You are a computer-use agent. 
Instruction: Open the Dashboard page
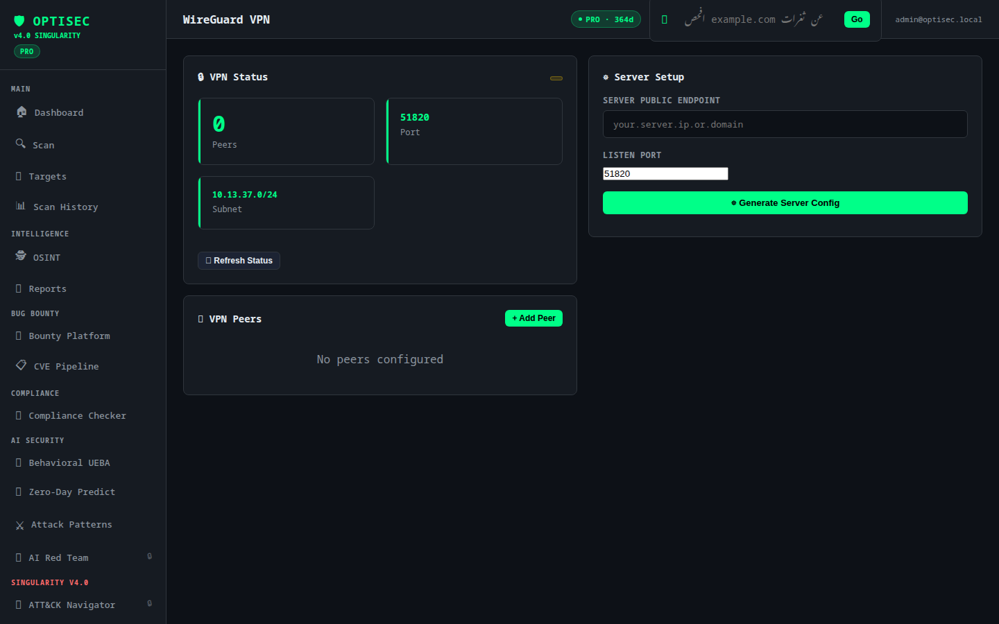coord(83,112)
